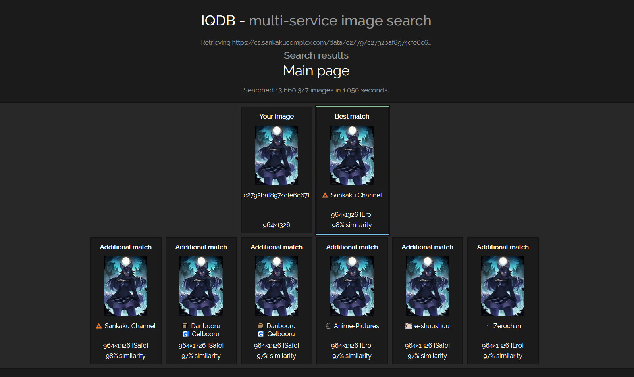634x377 pixels.
Task: Click the Retrieving URL text
Action: coord(316,42)
